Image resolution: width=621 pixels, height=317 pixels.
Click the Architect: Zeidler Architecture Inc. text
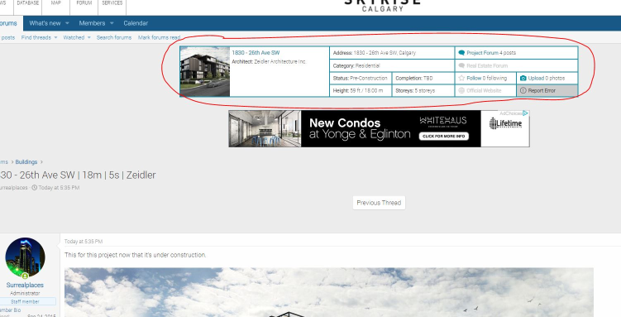(269, 61)
